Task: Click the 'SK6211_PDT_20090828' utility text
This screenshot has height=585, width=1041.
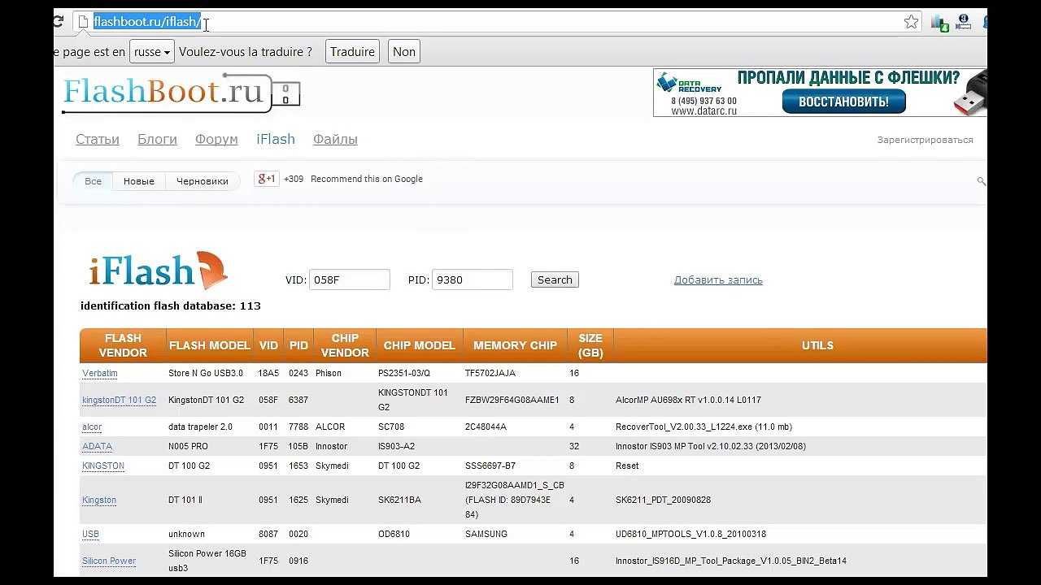Action: pos(663,500)
